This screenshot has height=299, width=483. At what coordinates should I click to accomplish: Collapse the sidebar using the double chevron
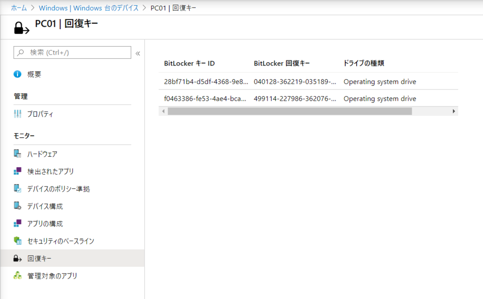point(137,53)
